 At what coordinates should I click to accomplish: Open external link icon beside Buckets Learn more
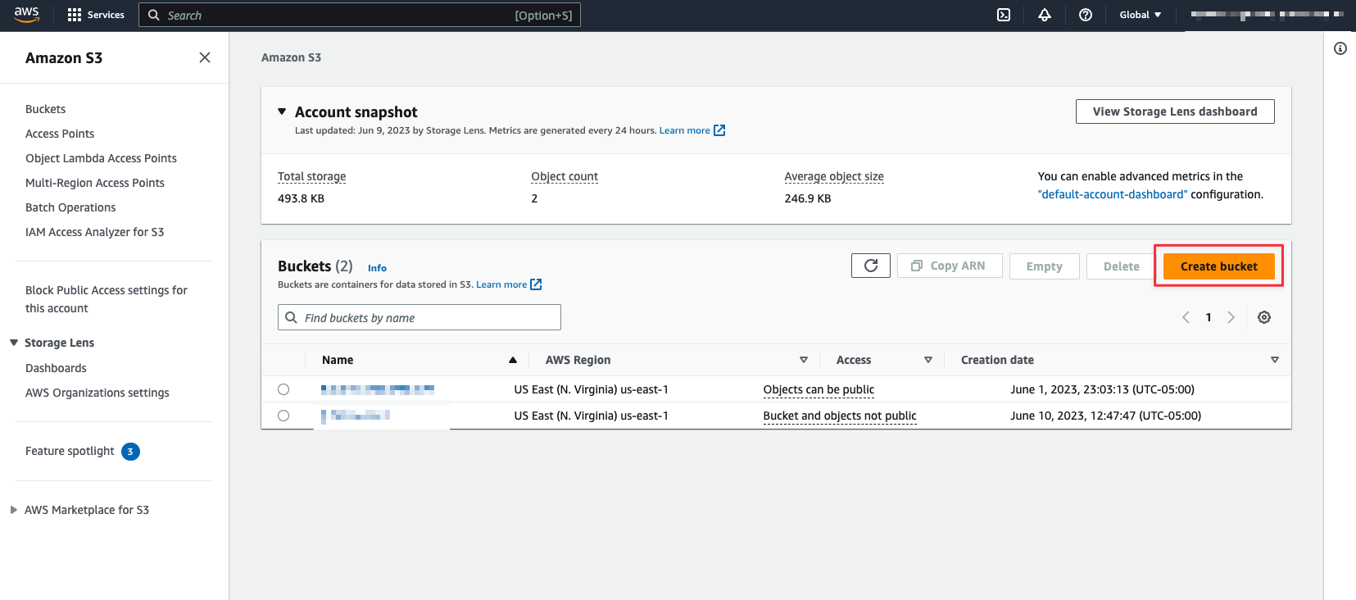[536, 284]
